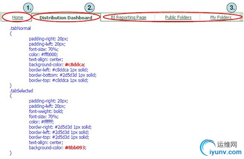Open the Home tab

(18, 18)
